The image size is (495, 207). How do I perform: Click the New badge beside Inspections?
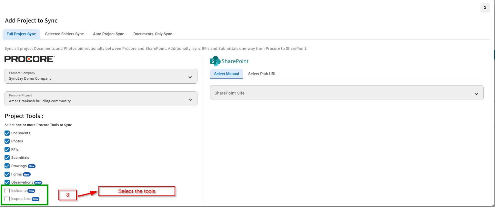tap(35, 199)
